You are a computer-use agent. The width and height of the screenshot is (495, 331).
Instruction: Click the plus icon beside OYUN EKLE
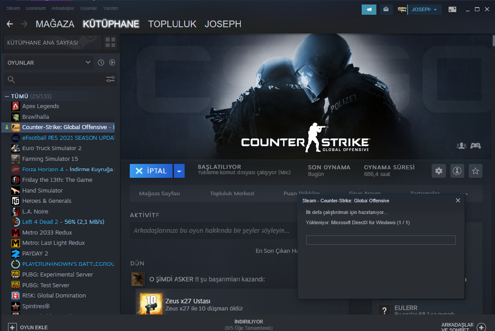point(12,327)
